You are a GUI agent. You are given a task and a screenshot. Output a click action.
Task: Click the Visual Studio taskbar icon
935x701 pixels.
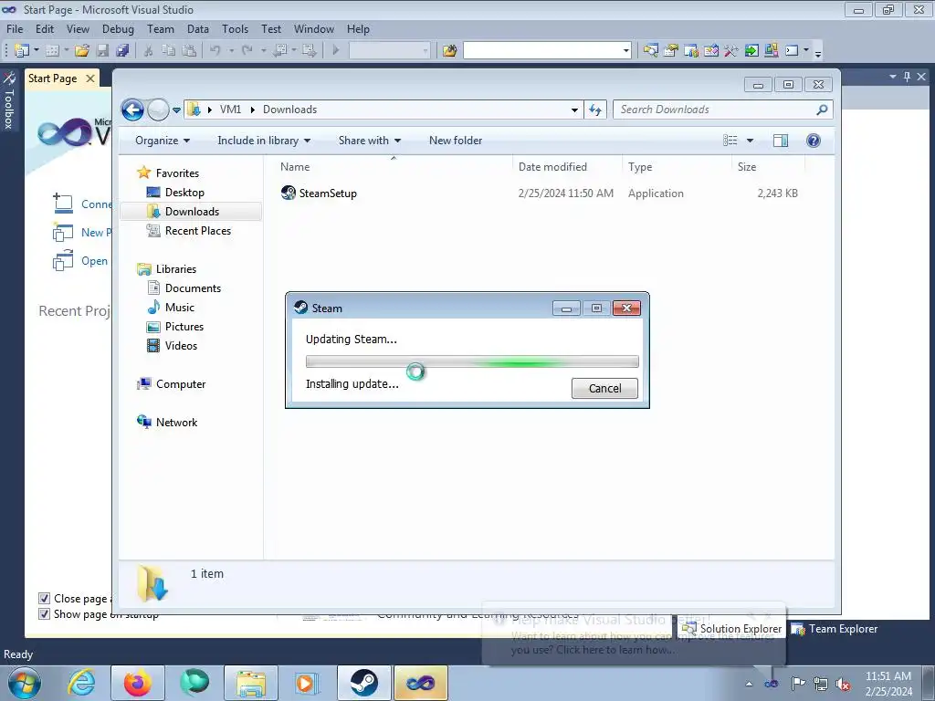(420, 683)
